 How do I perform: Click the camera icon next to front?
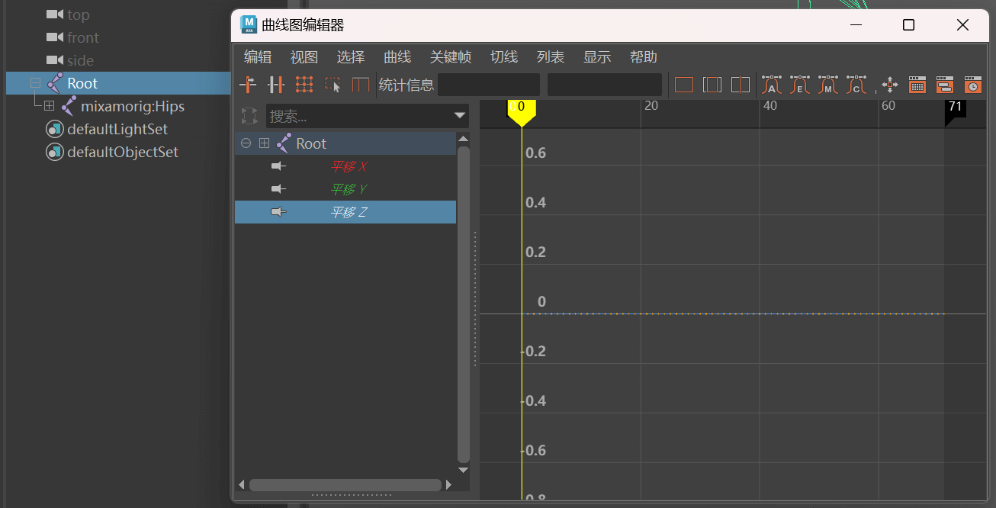pyautogui.click(x=54, y=37)
